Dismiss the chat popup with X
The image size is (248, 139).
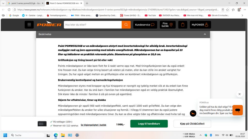[x=240, y=94]
